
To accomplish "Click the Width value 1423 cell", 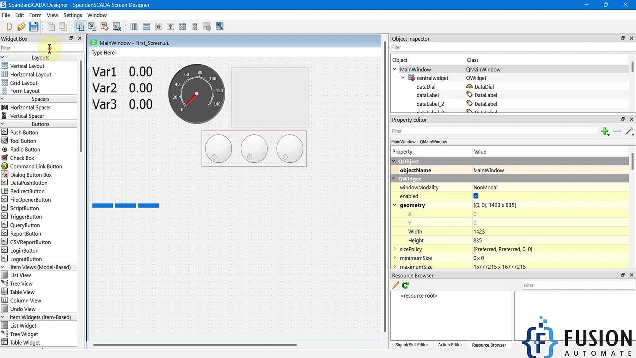I will pyautogui.click(x=550, y=231).
